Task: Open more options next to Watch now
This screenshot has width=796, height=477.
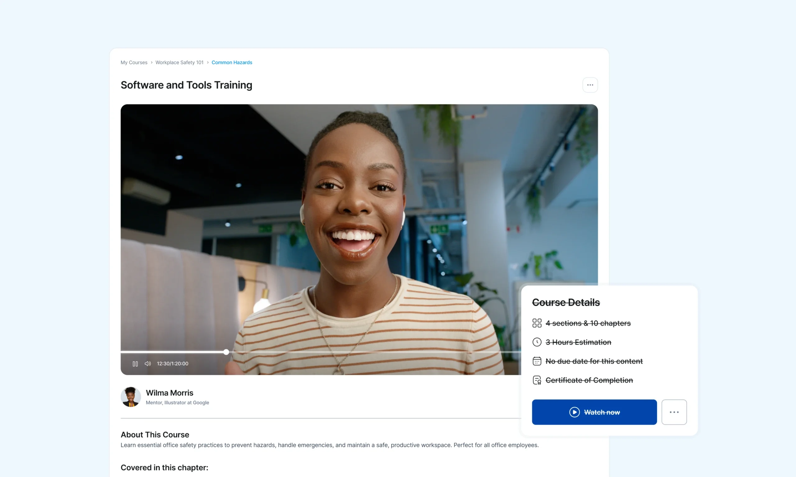Action: coord(674,412)
